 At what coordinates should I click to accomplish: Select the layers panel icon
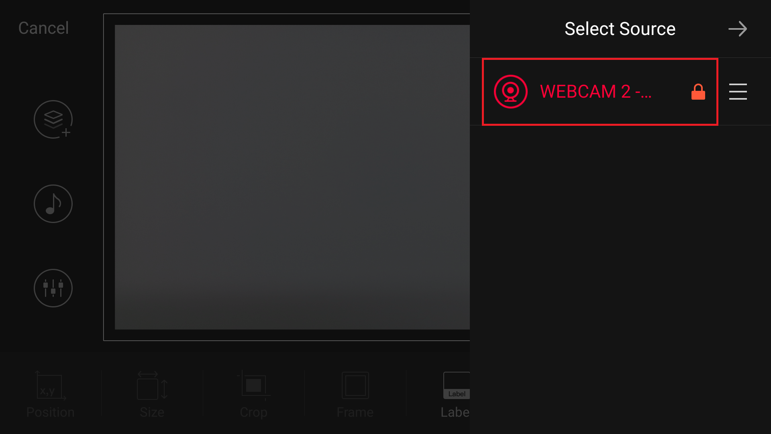pyautogui.click(x=53, y=119)
